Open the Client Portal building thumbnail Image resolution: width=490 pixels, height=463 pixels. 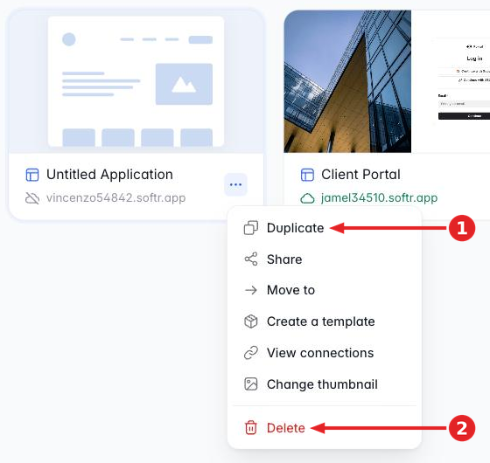(x=347, y=81)
